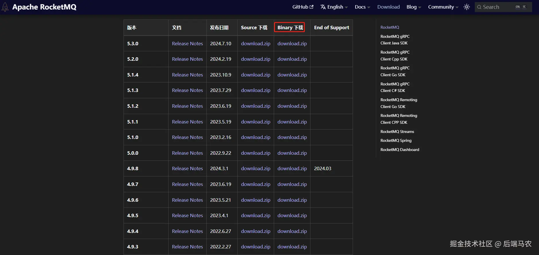The image size is (539, 255).
Task: Click the 文档 column header
Action: click(x=187, y=28)
